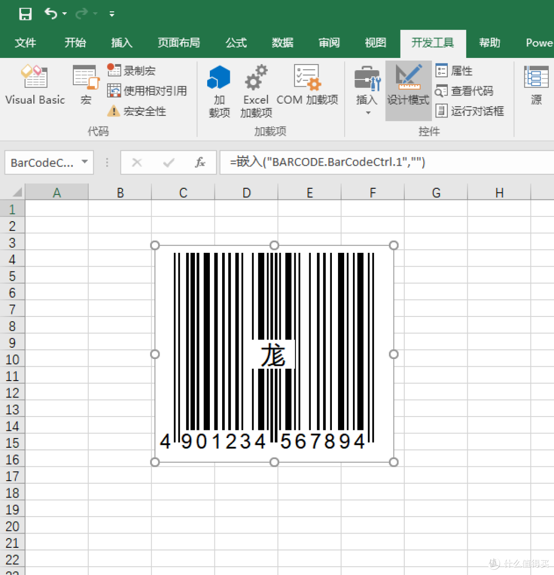Select row 10 header
Screen dimensions: 554x575
pos(12,359)
